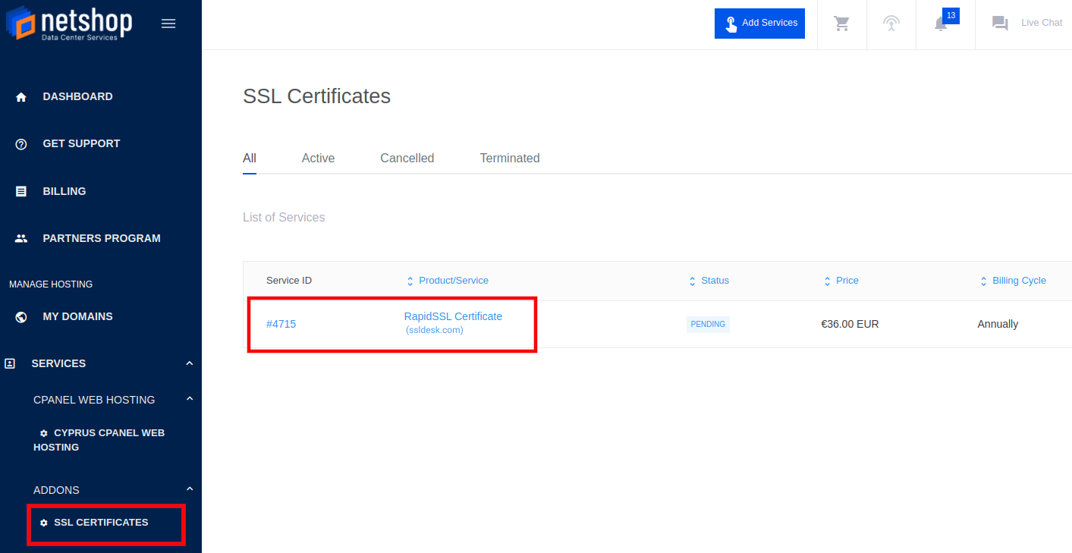Select Services in sidebar
The width and height of the screenshot is (1072, 553).
coord(58,363)
